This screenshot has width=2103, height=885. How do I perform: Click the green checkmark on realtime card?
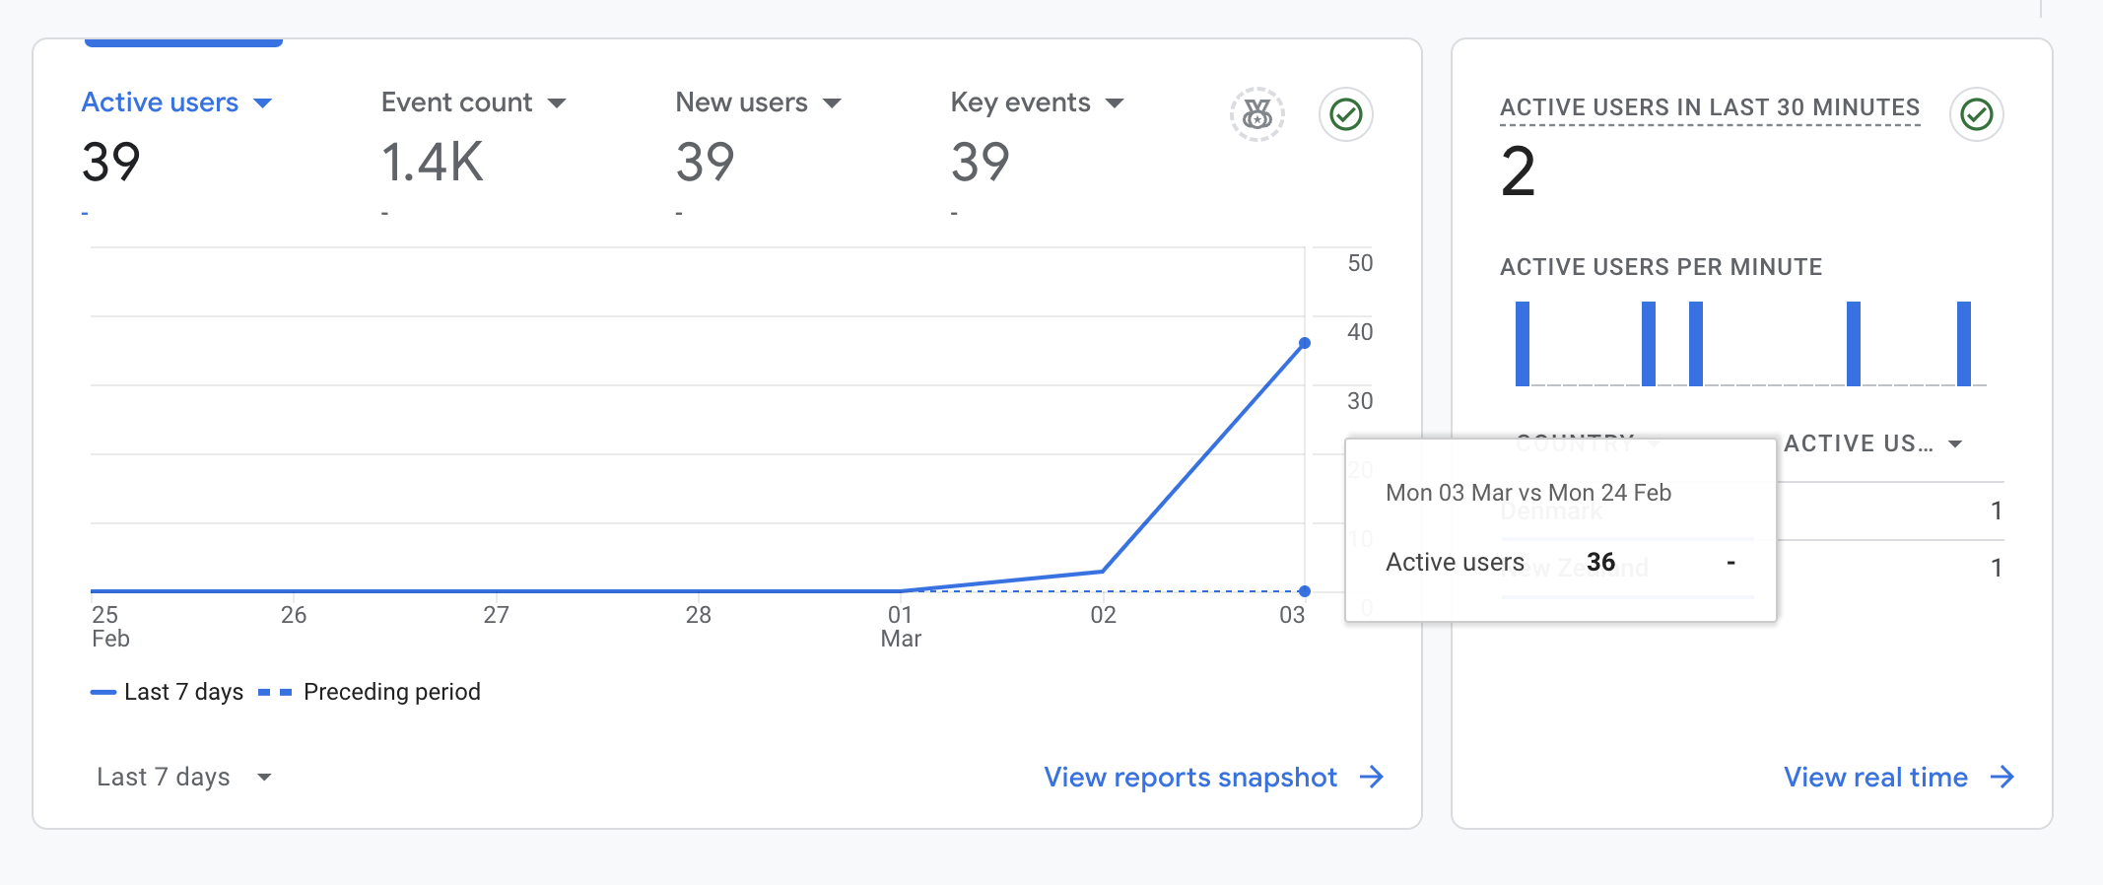pos(1976,114)
